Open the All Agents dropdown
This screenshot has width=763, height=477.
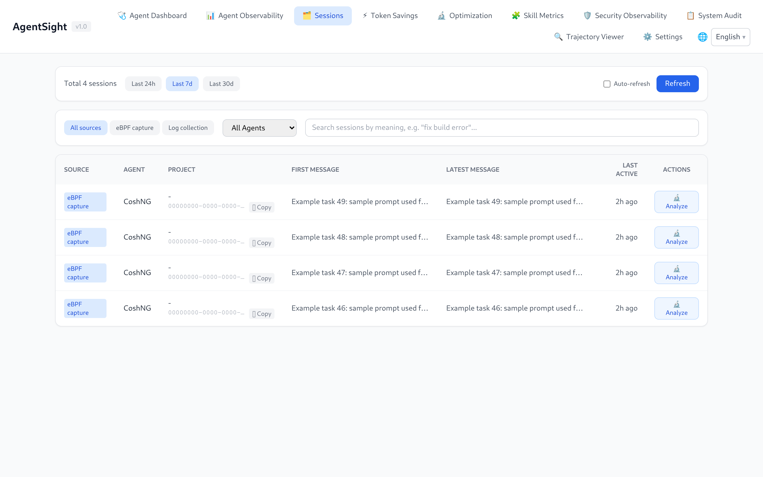259,128
